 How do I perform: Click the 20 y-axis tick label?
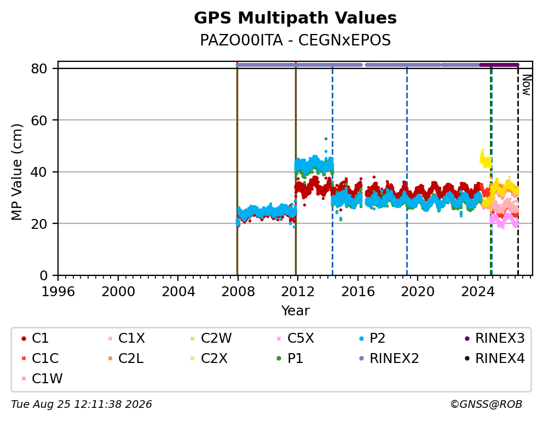click(39, 224)
